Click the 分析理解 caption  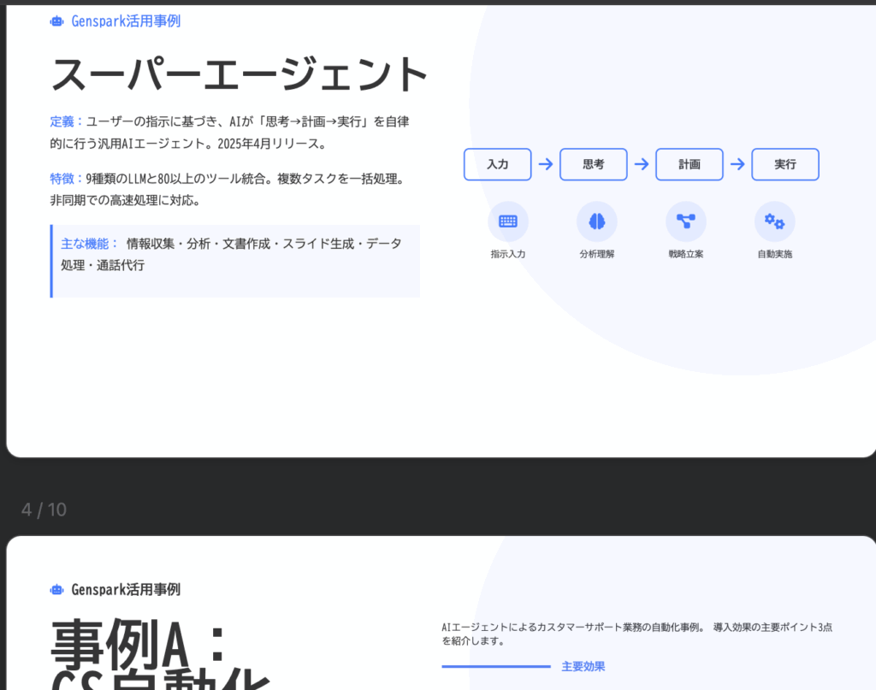pyautogui.click(x=596, y=254)
